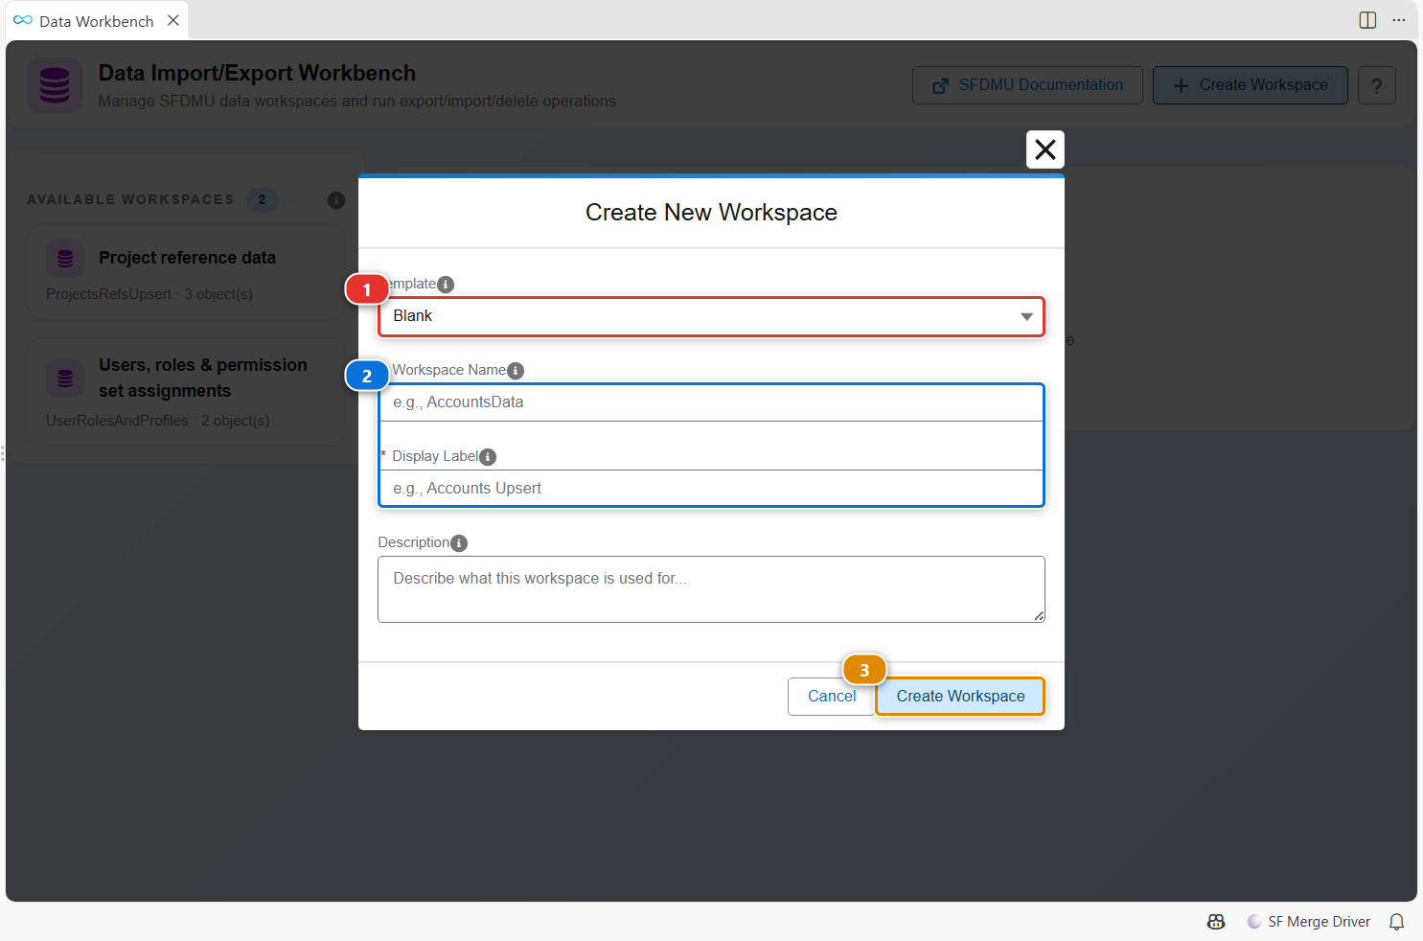Click SF Merge Driver in status bar
This screenshot has height=941, width=1423.
tap(1309, 922)
